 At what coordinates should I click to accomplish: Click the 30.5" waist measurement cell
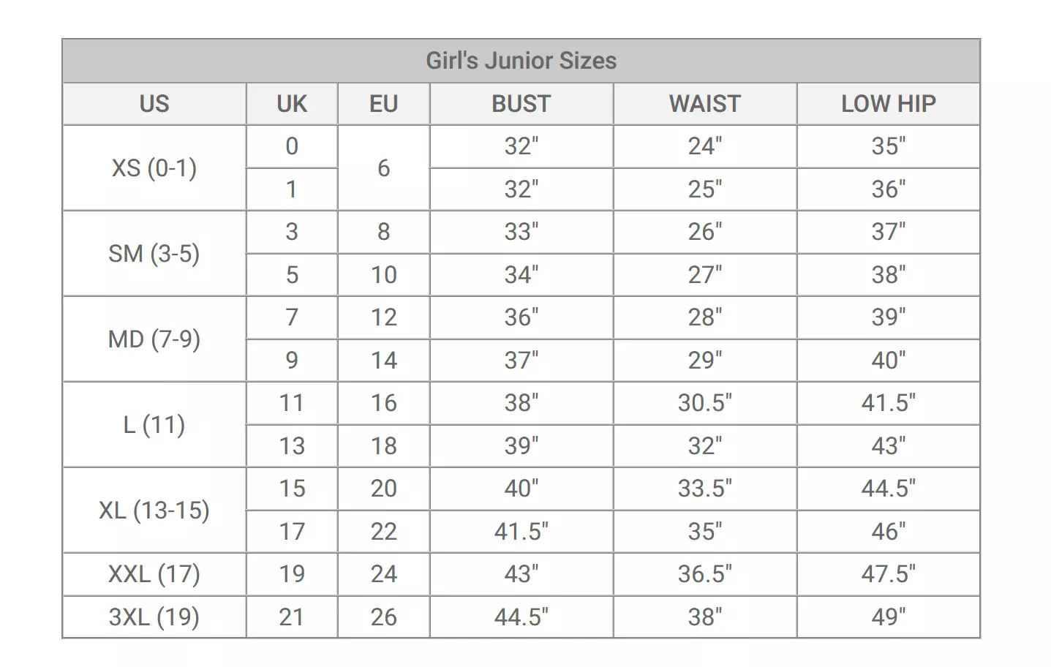click(x=704, y=403)
